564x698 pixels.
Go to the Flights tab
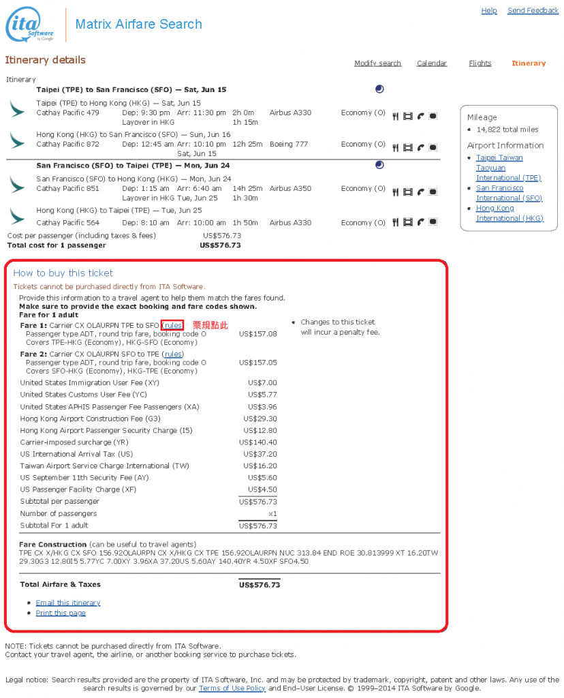click(x=480, y=63)
